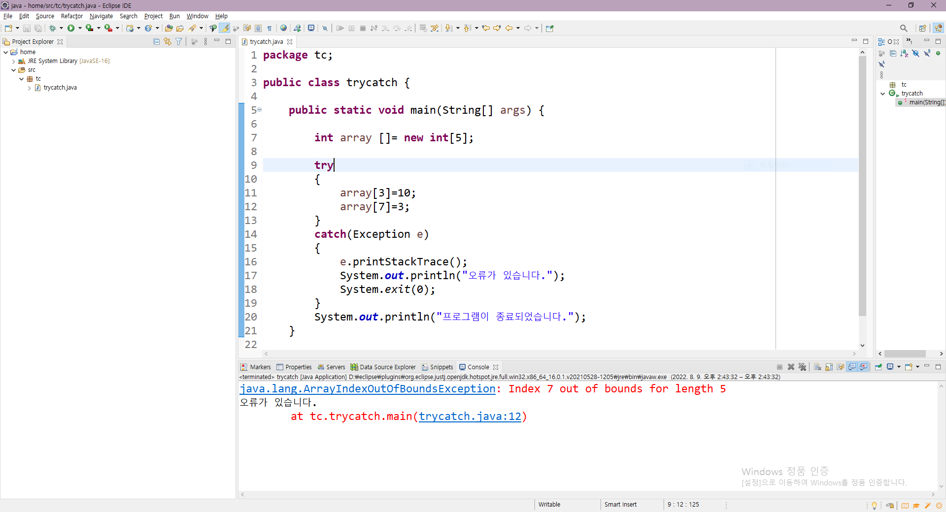Toggle Show Whitespace Characters
946x512 pixels.
(x=270, y=28)
